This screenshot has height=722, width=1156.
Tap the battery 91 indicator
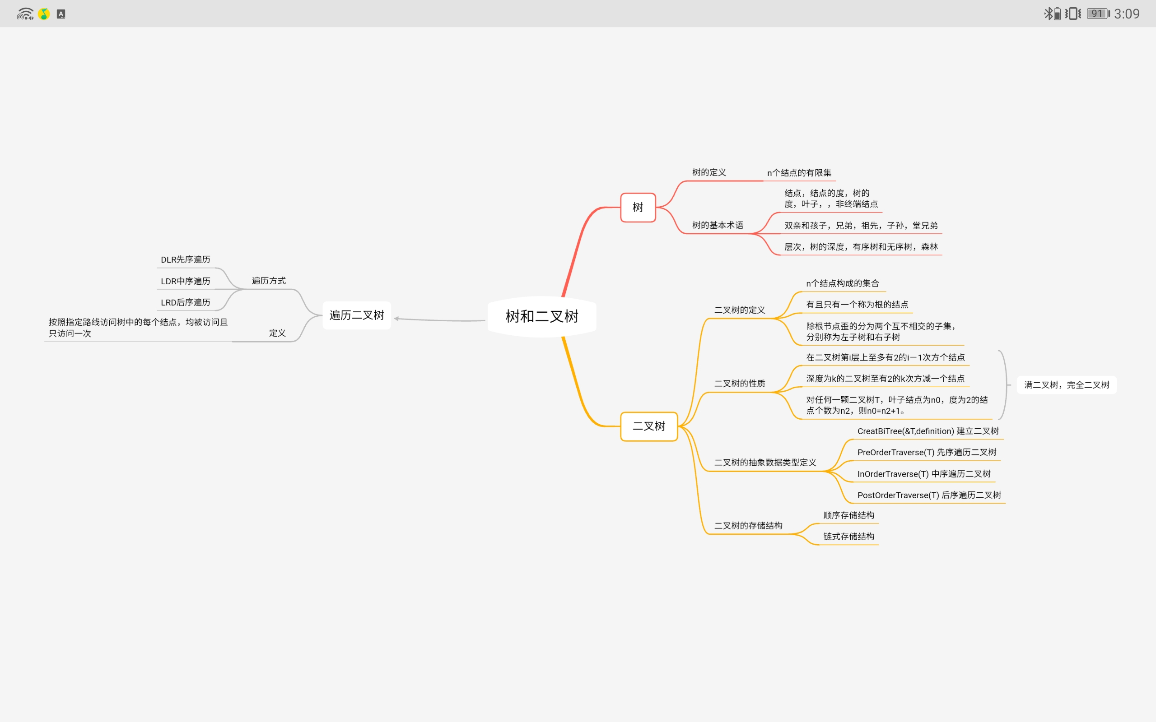point(1098,14)
